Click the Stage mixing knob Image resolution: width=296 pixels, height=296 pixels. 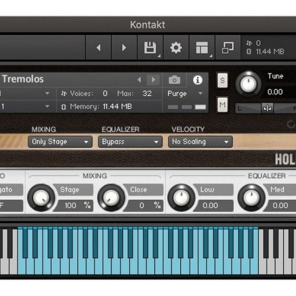click(41, 198)
